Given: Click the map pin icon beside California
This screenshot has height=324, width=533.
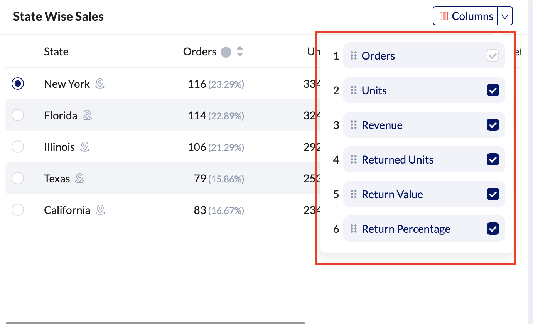Looking at the screenshot, I should [x=100, y=210].
